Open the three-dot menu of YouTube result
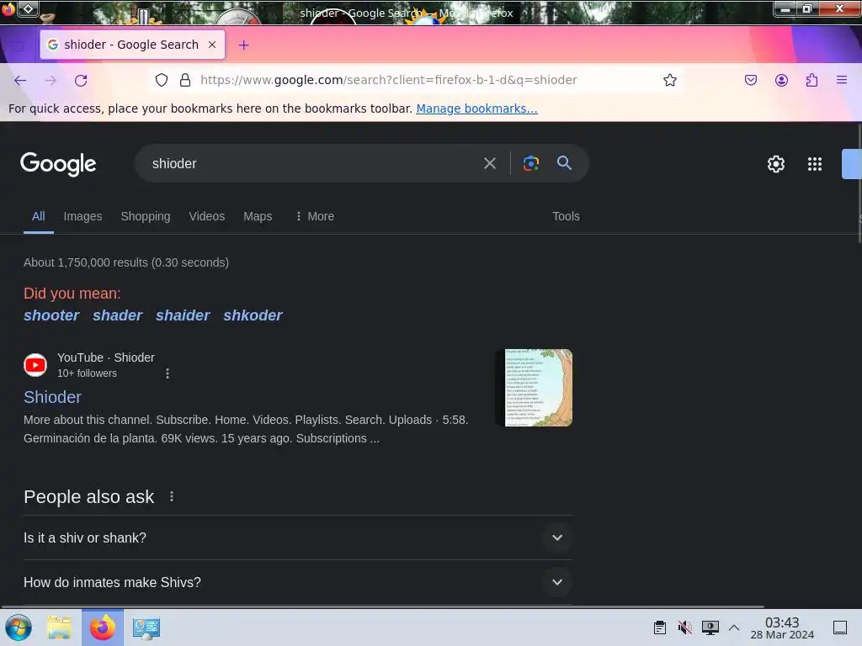The height and width of the screenshot is (646, 862). click(168, 373)
